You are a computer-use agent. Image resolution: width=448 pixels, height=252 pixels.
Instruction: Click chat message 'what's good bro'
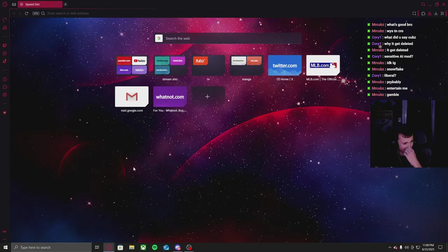(x=399, y=24)
